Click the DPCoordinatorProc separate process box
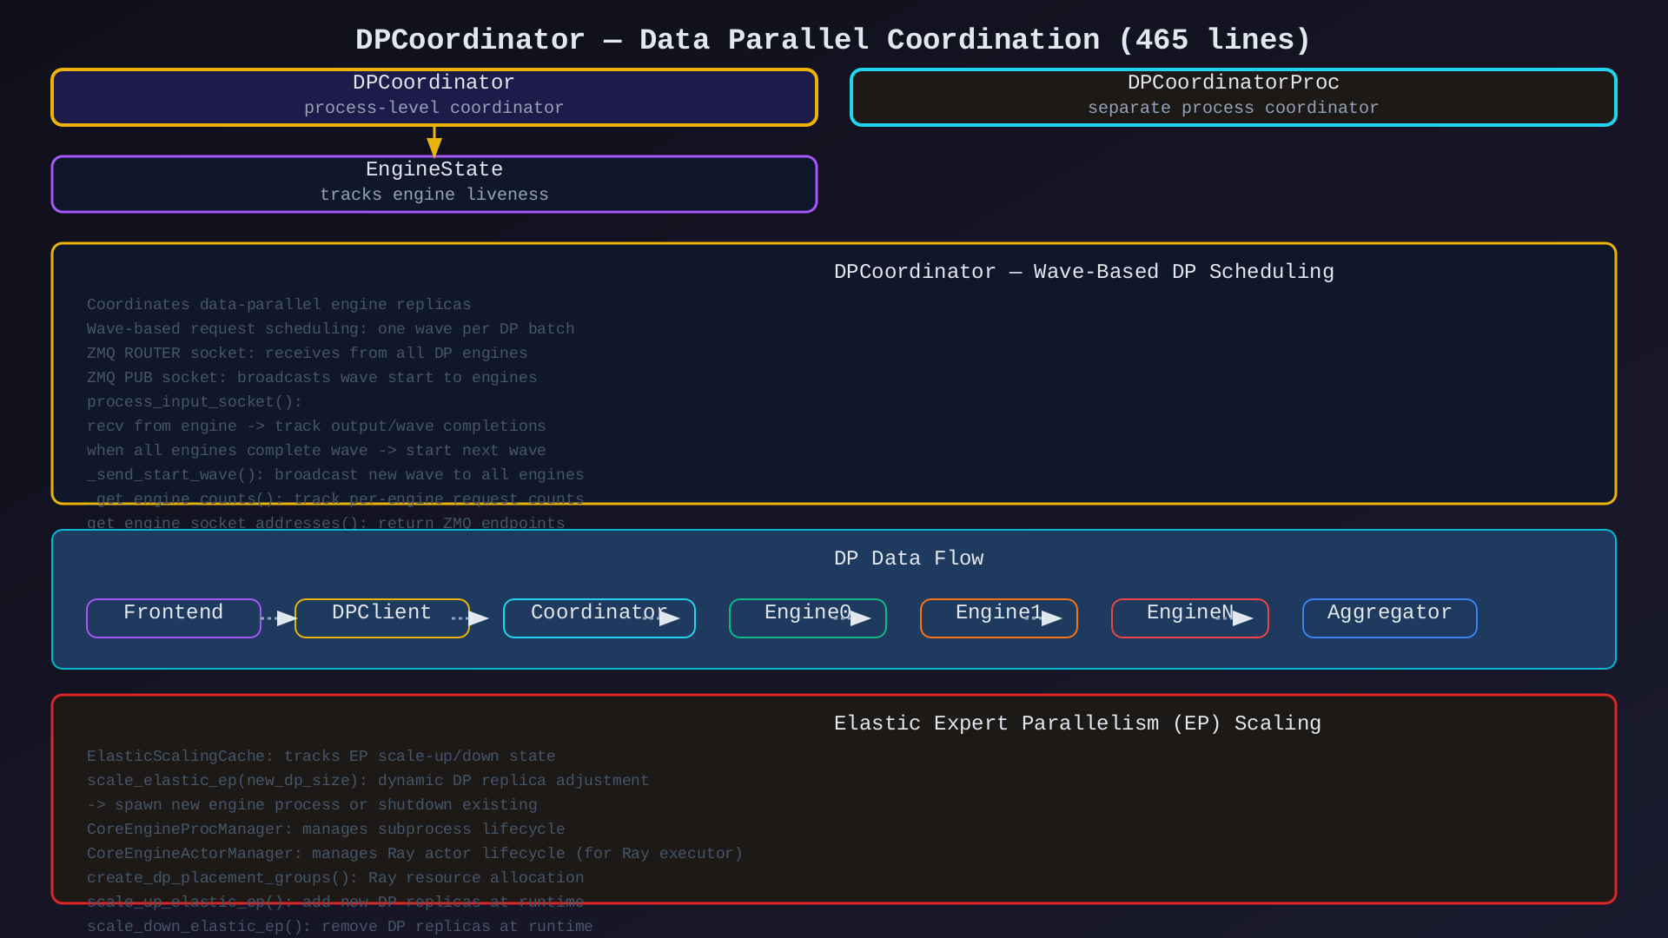This screenshot has width=1668, height=938. [x=1233, y=96]
